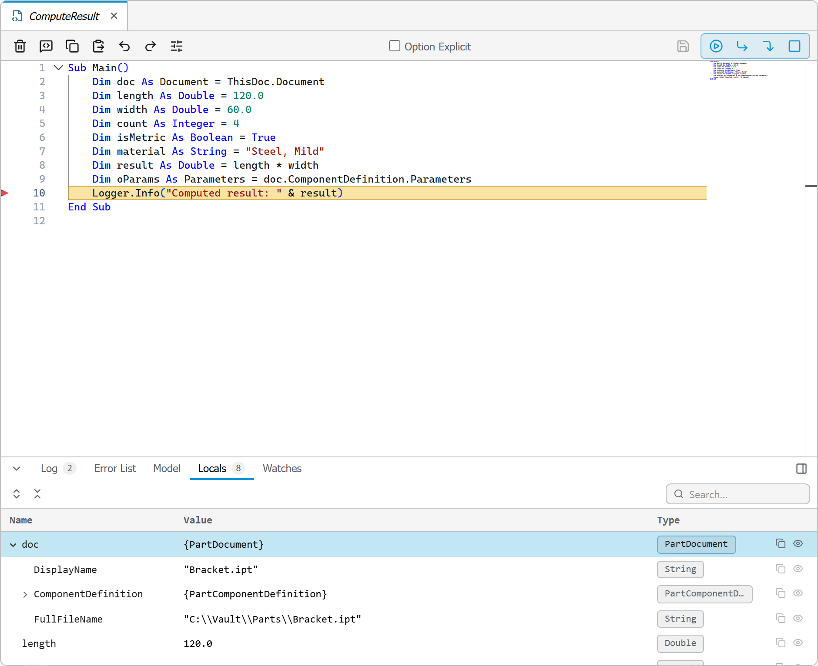The width and height of the screenshot is (818, 666).
Task: Click line number 8 in gutter
Action: pos(42,165)
